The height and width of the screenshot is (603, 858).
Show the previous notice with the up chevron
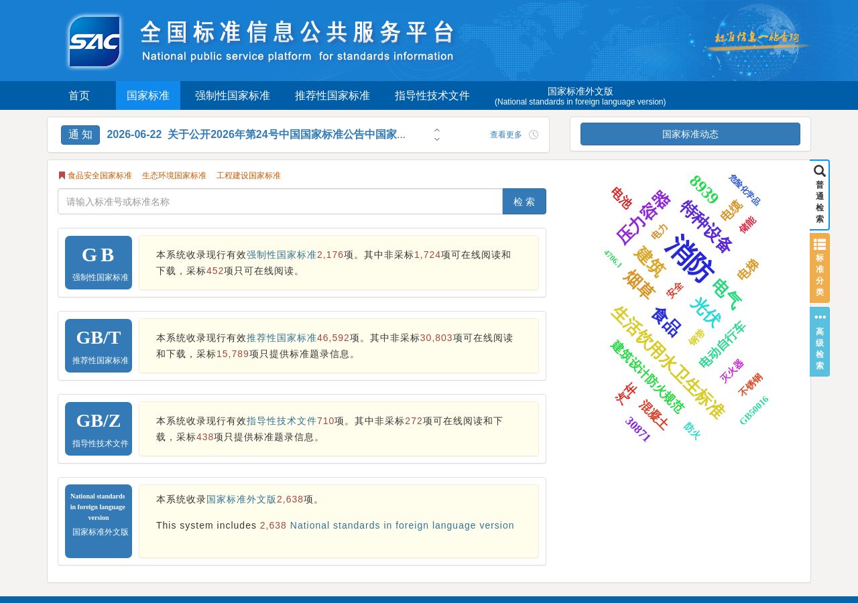(437, 131)
